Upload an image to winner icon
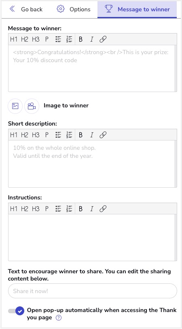 pos(15,106)
